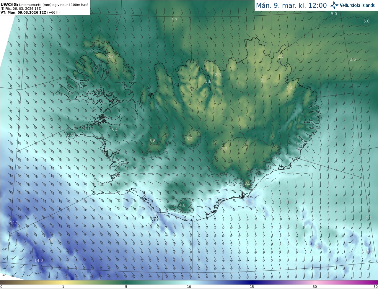Click the 1 tick on the colour scale

pyautogui.click(x=63, y=287)
